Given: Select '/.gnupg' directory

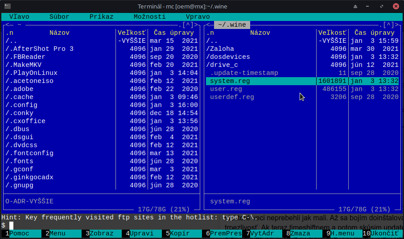Looking at the screenshot, I should pyautogui.click(x=102, y=185).
